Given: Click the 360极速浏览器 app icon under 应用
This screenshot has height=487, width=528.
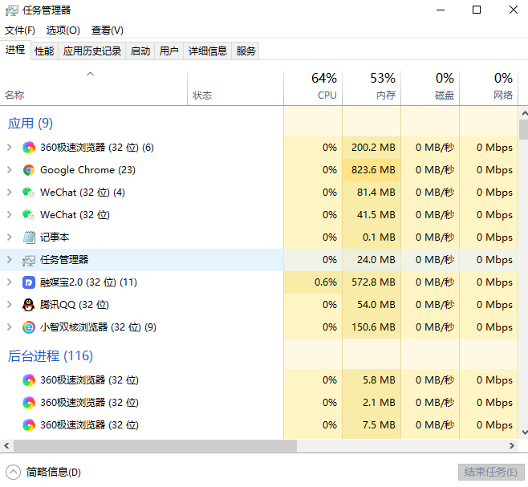Looking at the screenshot, I should coord(29,148).
